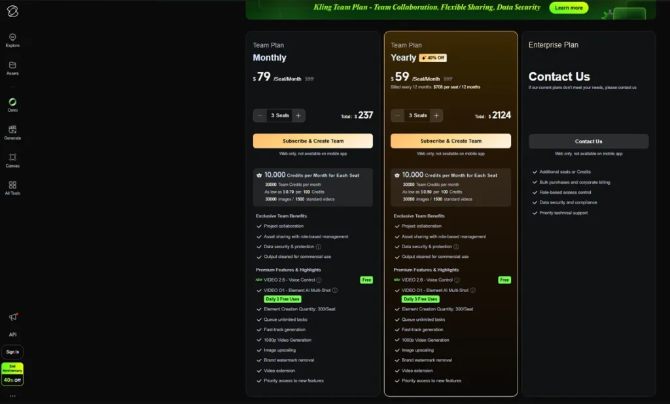
Task: Click the announcements megaphone icon
Action: pyautogui.click(x=13, y=317)
